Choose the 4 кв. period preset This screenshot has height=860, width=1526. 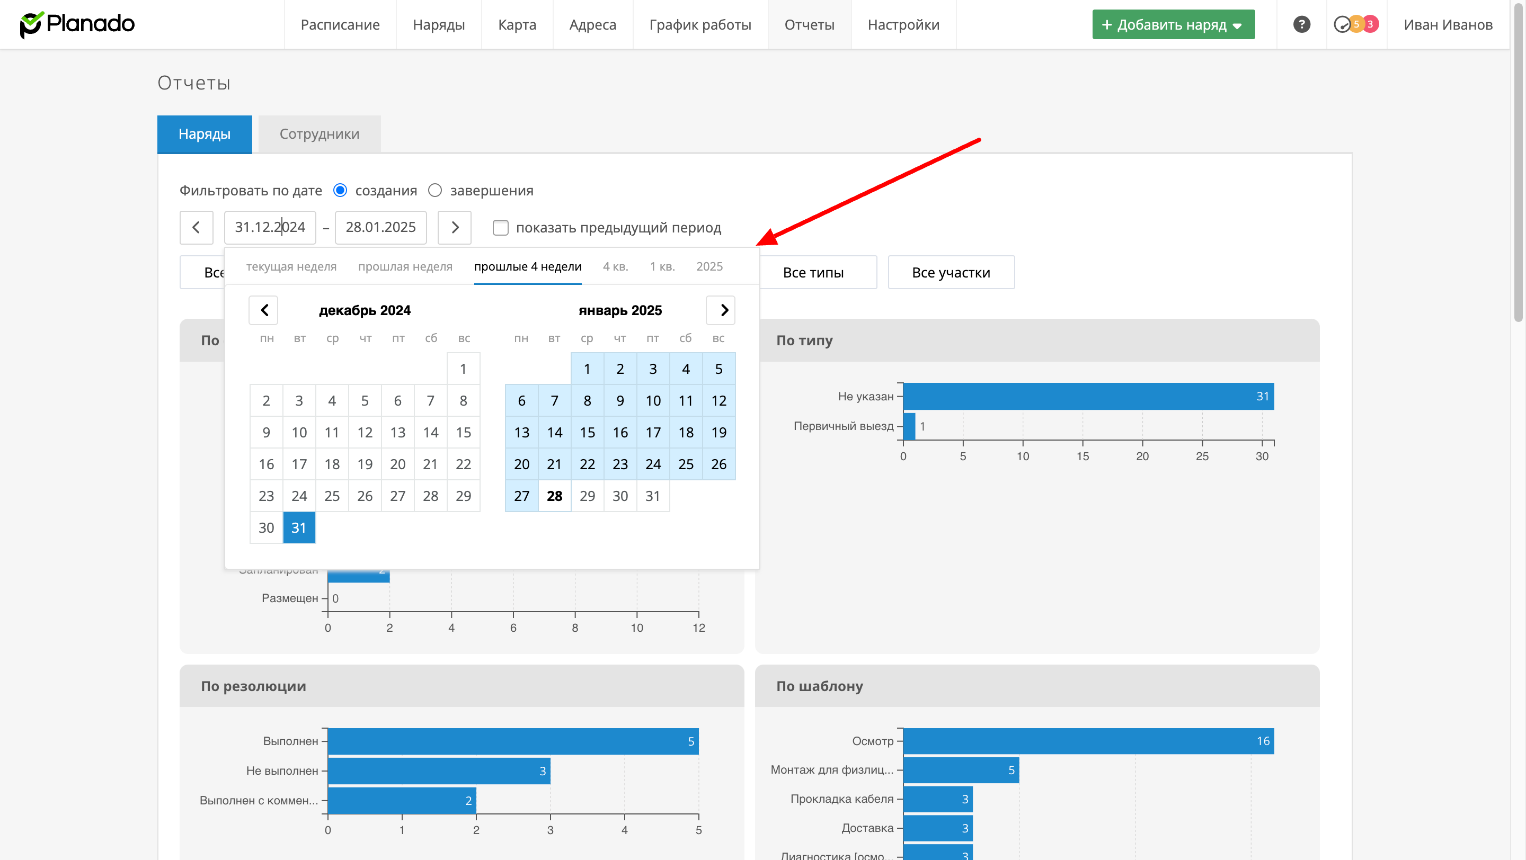[615, 266]
